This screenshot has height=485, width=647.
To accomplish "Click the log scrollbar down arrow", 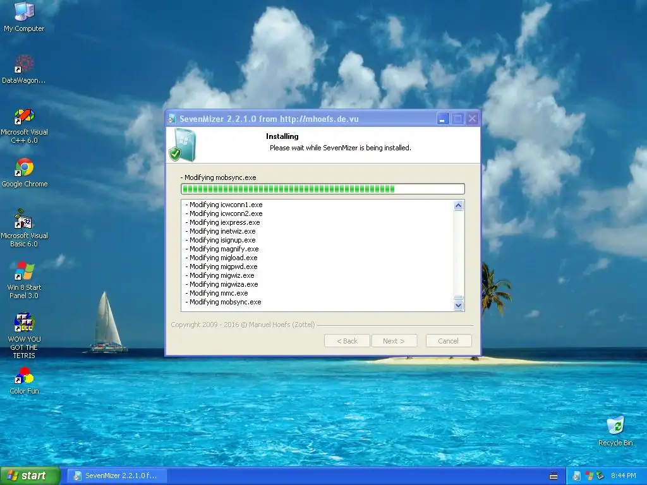I will [x=459, y=306].
